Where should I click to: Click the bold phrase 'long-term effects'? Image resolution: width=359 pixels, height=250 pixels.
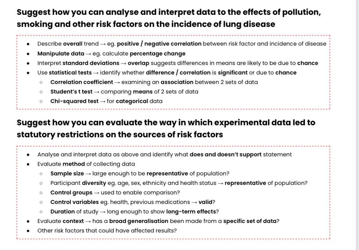(x=191, y=212)
